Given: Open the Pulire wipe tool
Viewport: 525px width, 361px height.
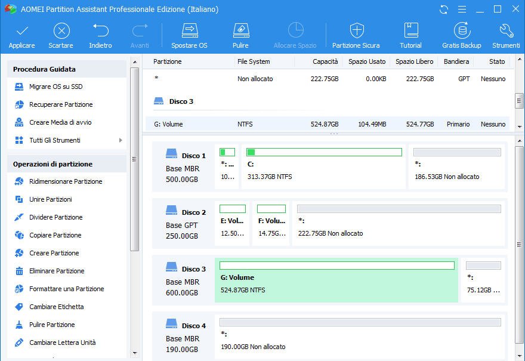Looking at the screenshot, I should 241,31.
